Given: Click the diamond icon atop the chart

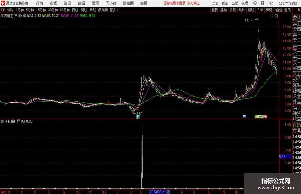Looking at the screenshot, I should pyautogui.click(x=272, y=16).
